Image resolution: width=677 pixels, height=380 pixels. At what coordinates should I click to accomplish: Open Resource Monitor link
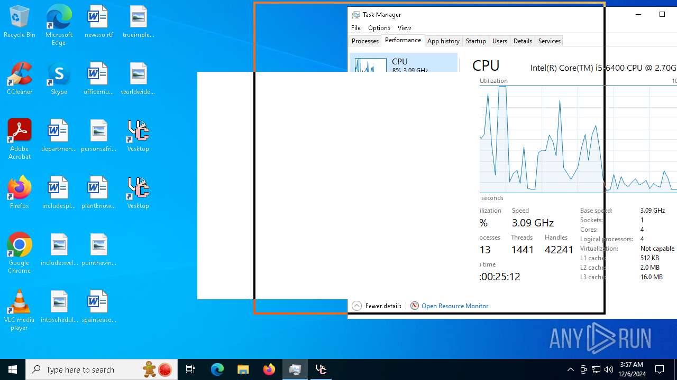click(450, 306)
